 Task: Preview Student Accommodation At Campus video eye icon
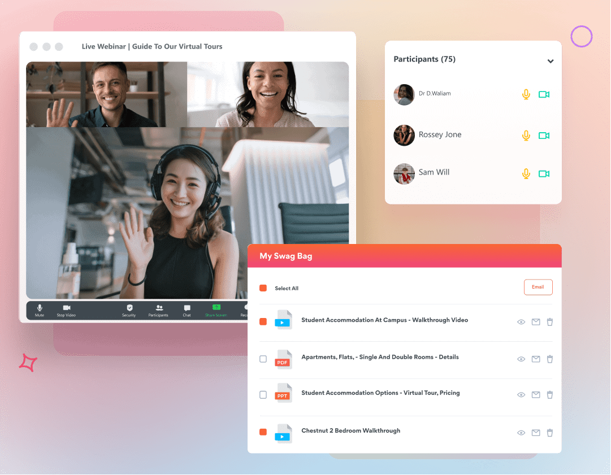521,322
